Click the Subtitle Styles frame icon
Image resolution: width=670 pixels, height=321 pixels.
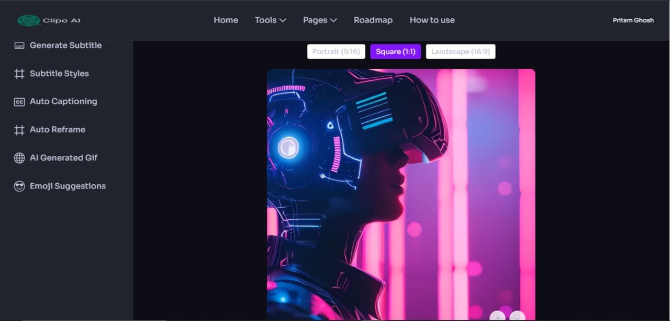[x=19, y=74]
